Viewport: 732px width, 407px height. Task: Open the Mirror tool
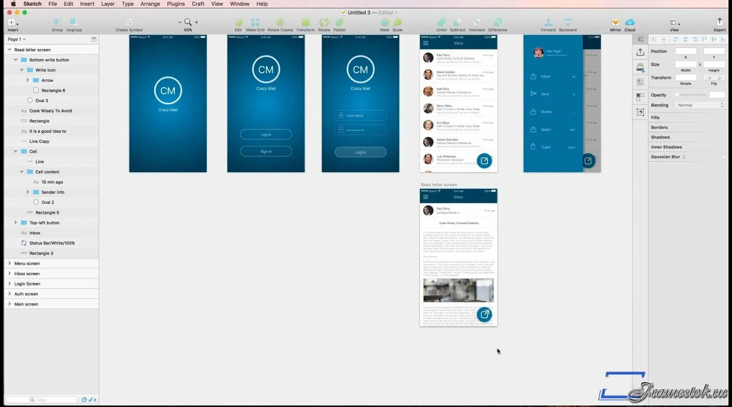click(x=615, y=22)
